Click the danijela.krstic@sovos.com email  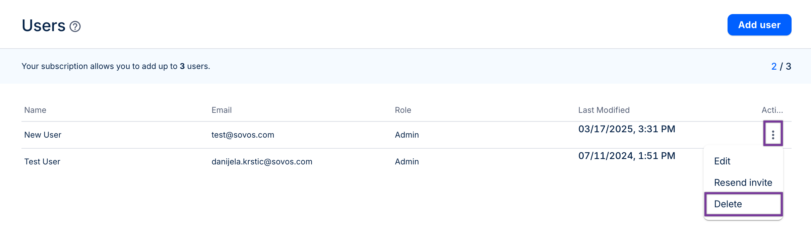(x=262, y=162)
